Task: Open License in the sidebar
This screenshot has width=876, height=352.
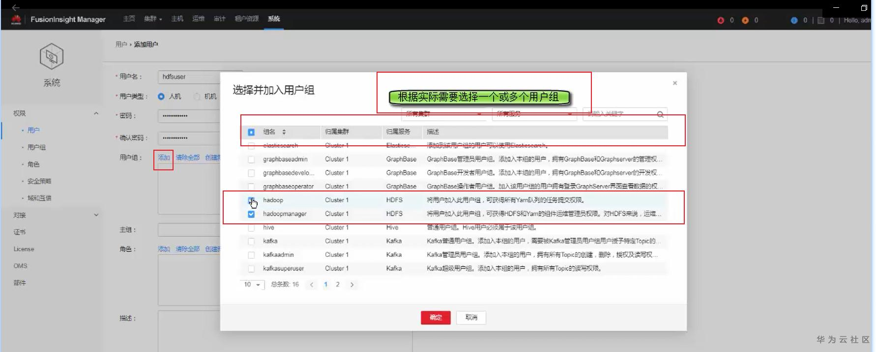Action: click(x=24, y=249)
